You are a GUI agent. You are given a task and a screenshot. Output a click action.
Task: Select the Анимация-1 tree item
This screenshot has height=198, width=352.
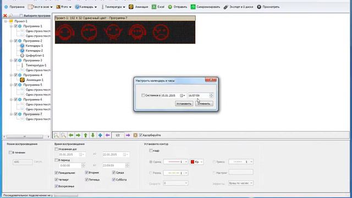[35, 80]
